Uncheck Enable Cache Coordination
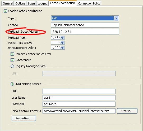The height and width of the screenshot is (131, 143). click(x=5, y=11)
